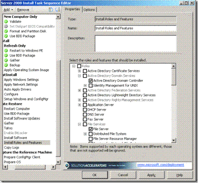Expand Identity Management for UNIX node
The width and height of the screenshot is (198, 183).
pyautogui.click(x=85, y=86)
